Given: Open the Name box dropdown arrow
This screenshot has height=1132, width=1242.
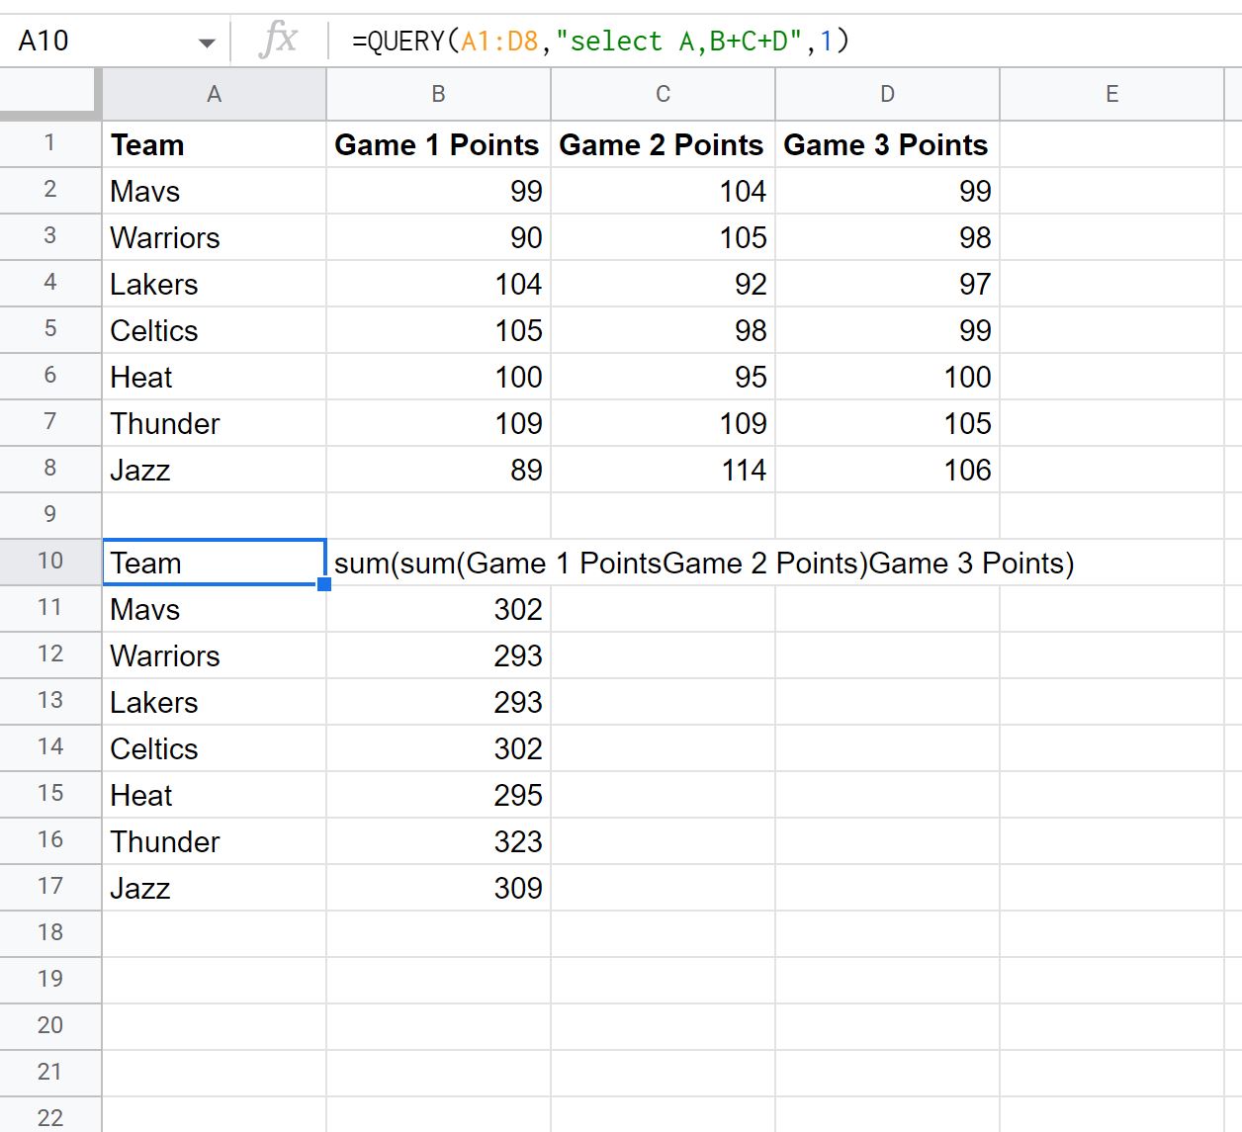Looking at the screenshot, I should pyautogui.click(x=207, y=43).
